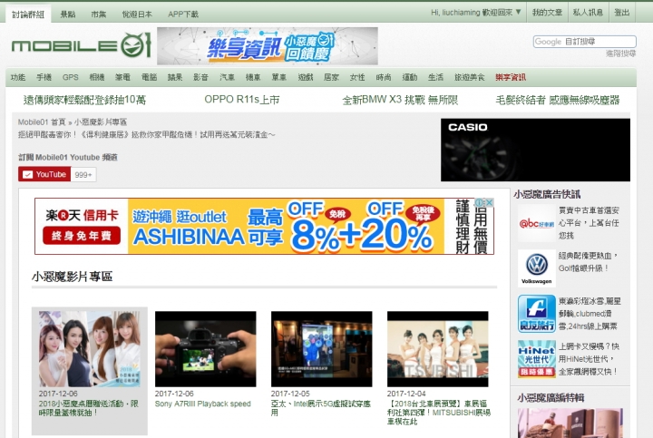Open the Sony A7RIII camera video thumbnail
Screen dimensions: 653x438
[206, 349]
